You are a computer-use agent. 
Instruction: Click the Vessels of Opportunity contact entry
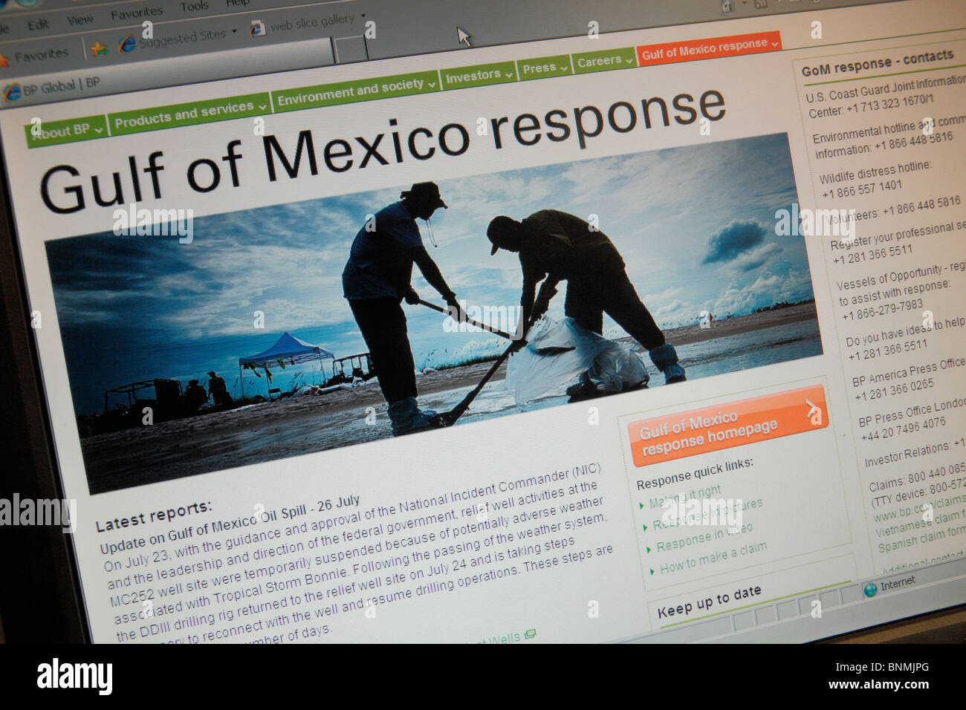901,293
